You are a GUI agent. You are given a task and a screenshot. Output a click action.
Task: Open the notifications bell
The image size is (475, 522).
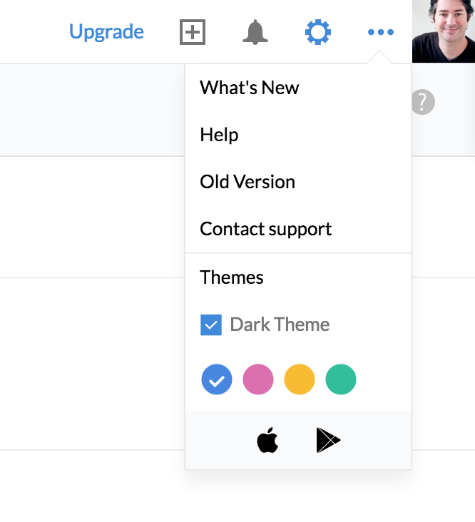pos(255,32)
